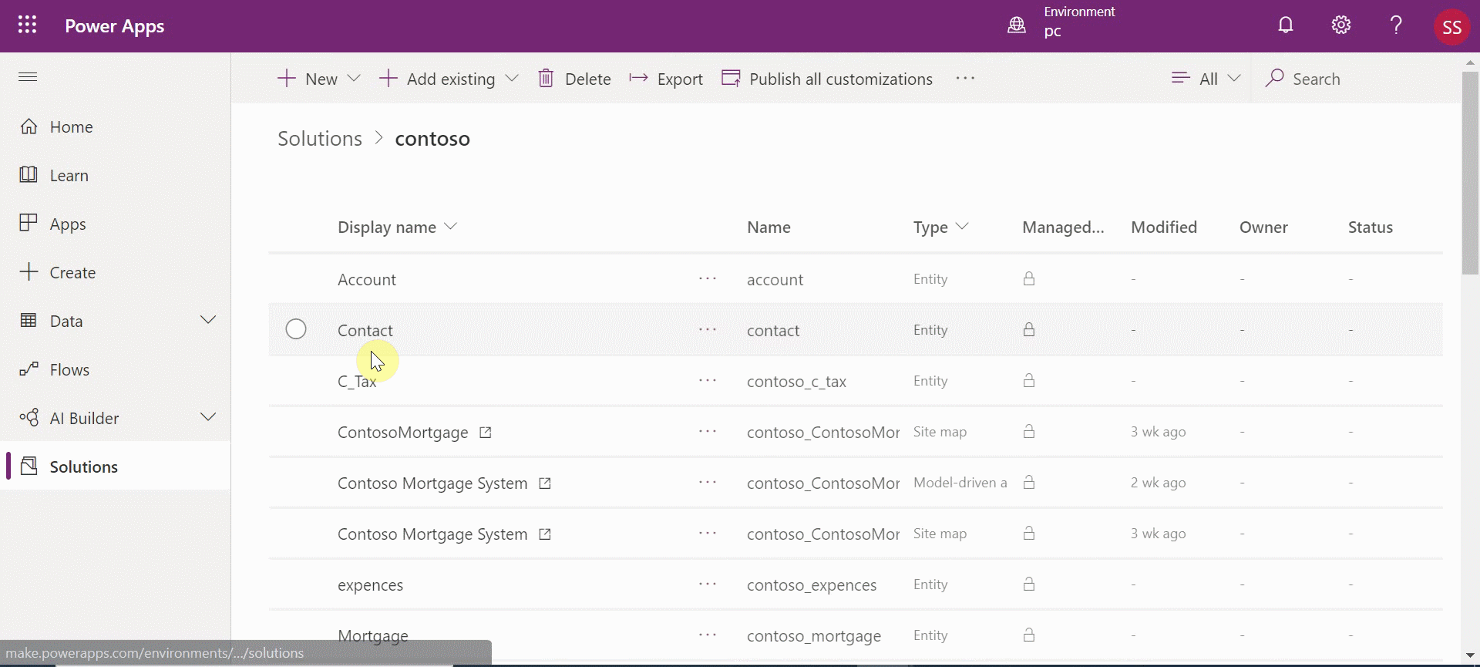Open the Account entity
The image size is (1480, 667).
(x=367, y=280)
